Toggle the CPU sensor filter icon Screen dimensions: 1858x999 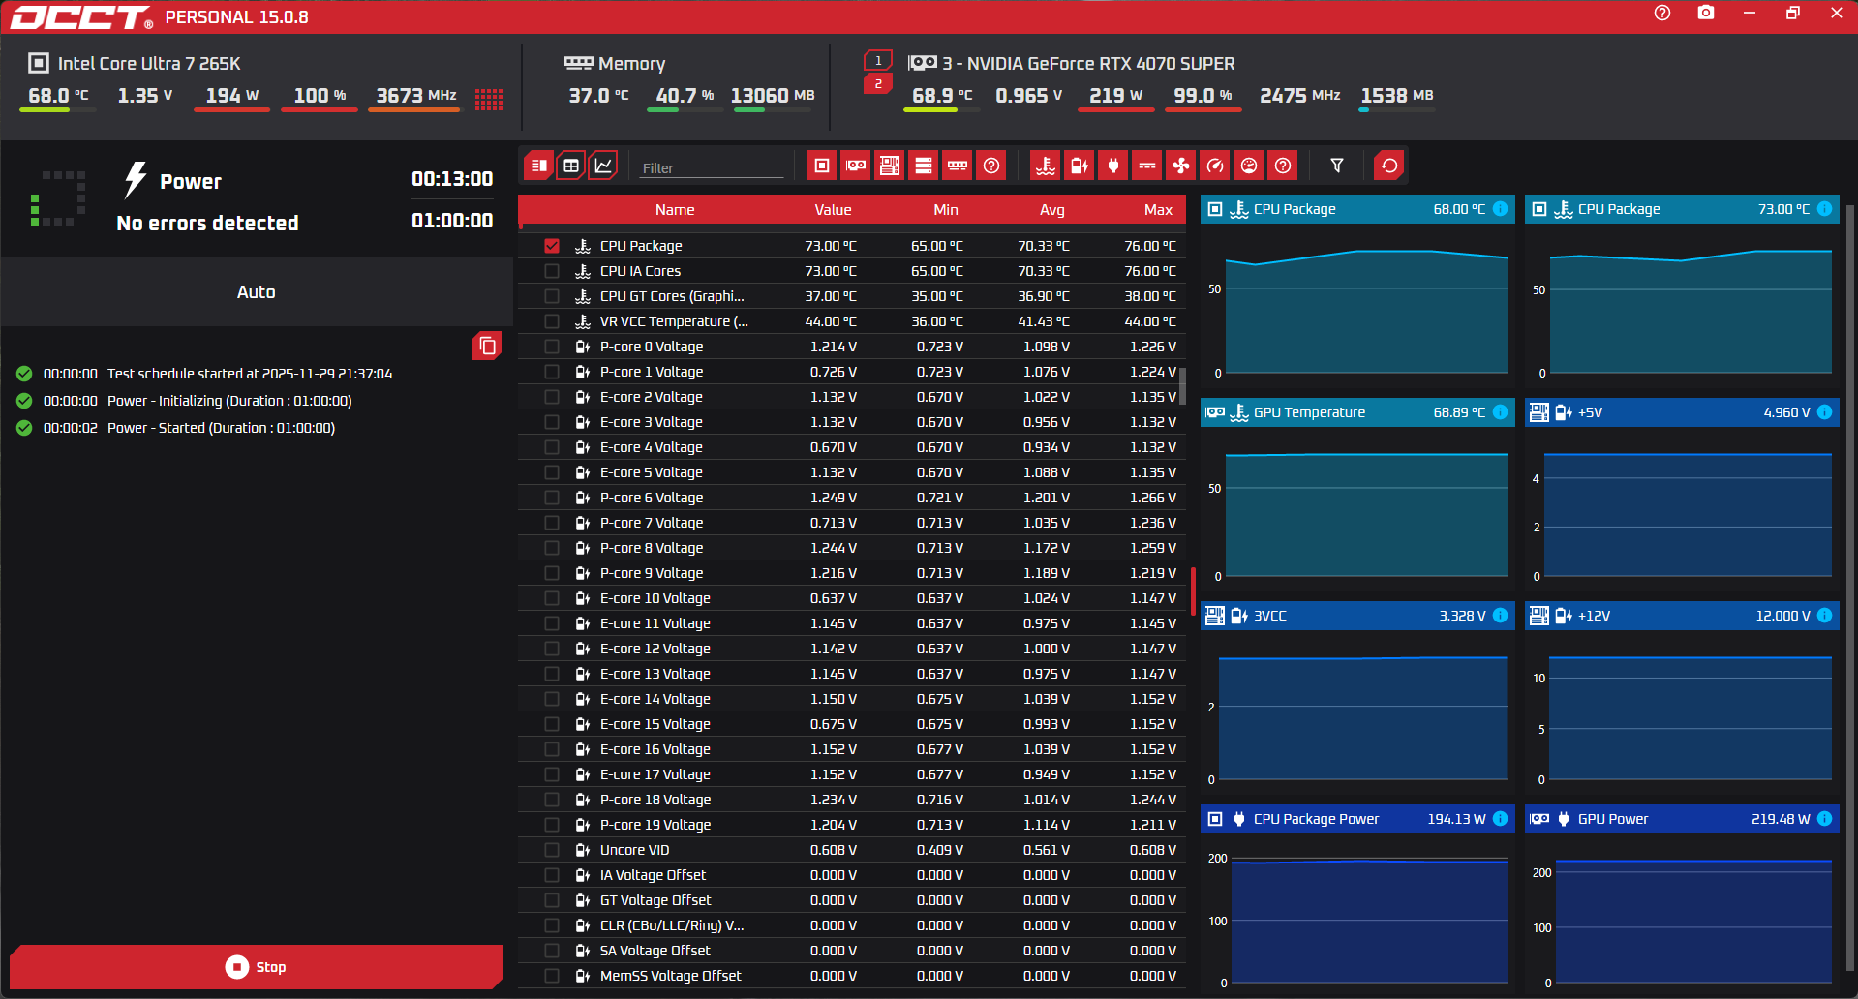tap(821, 166)
